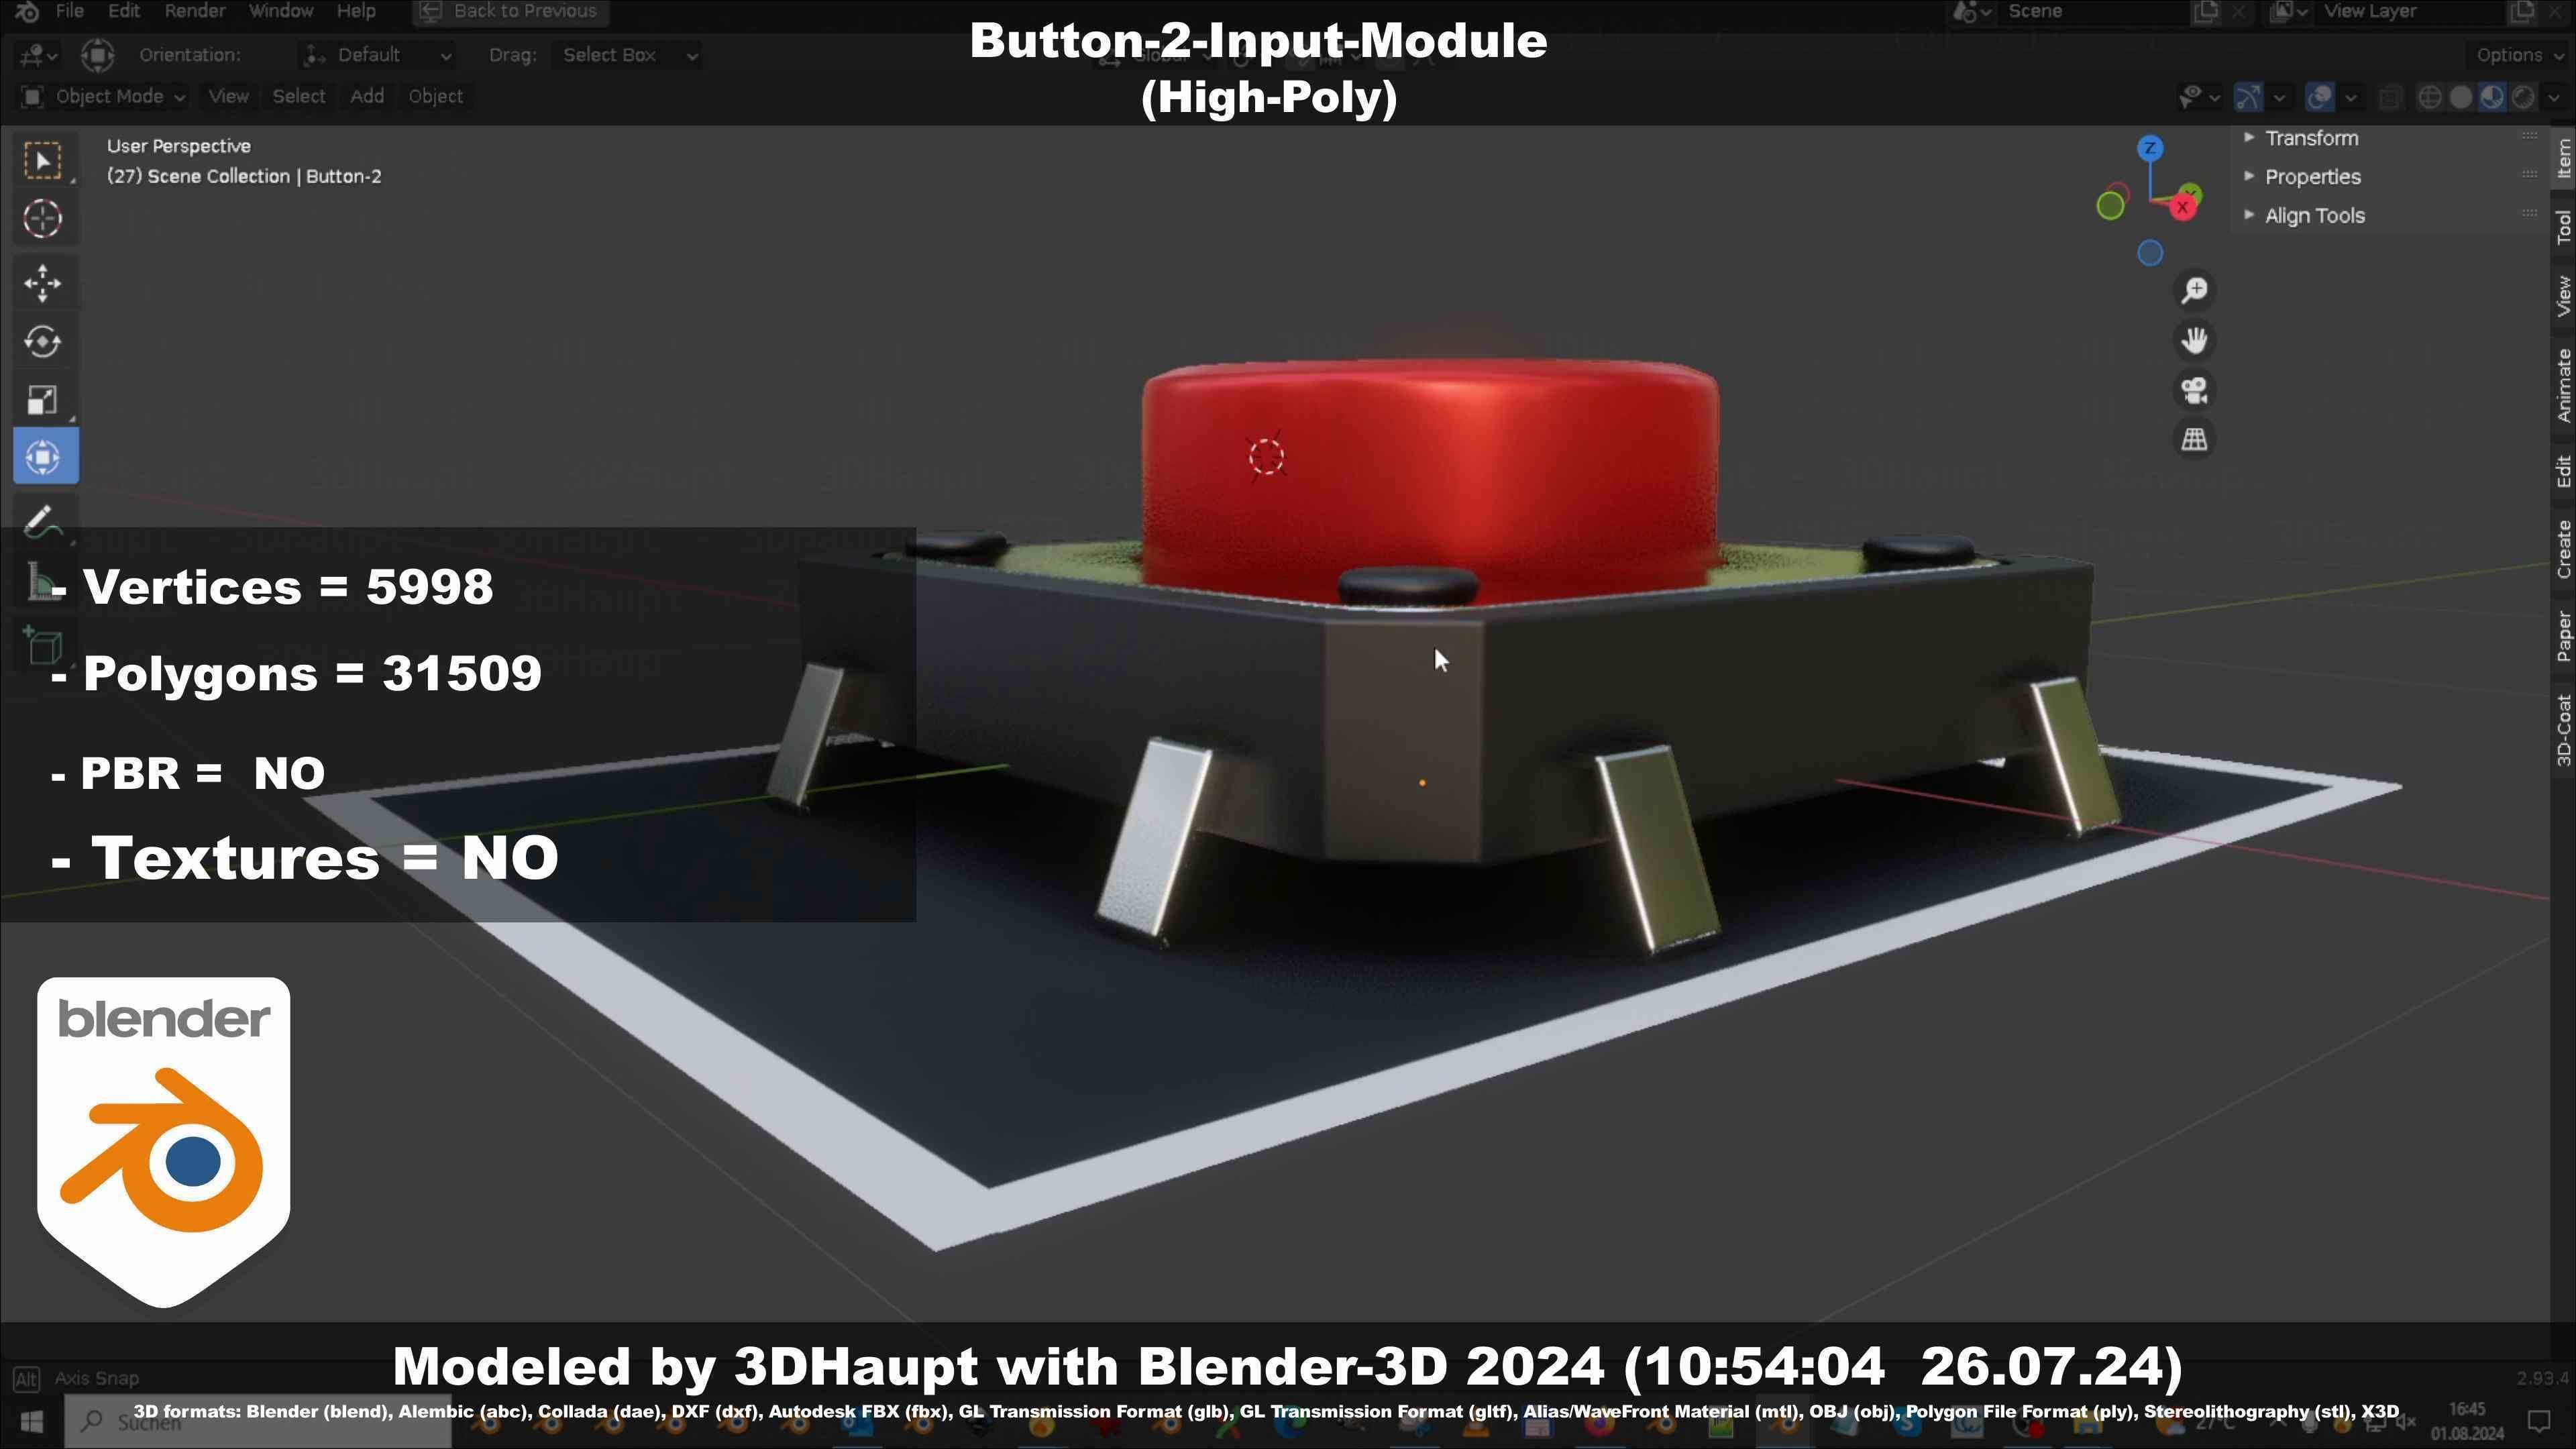Image resolution: width=2576 pixels, height=1449 pixels.
Task: Switch to the Animate sidebar tab
Action: [x=2564, y=385]
